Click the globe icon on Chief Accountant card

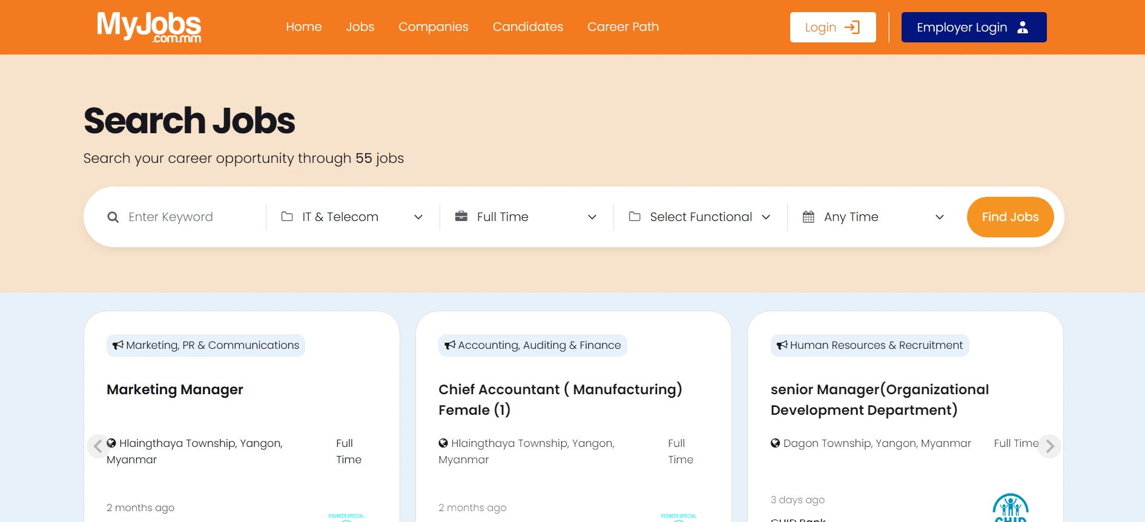click(x=443, y=443)
